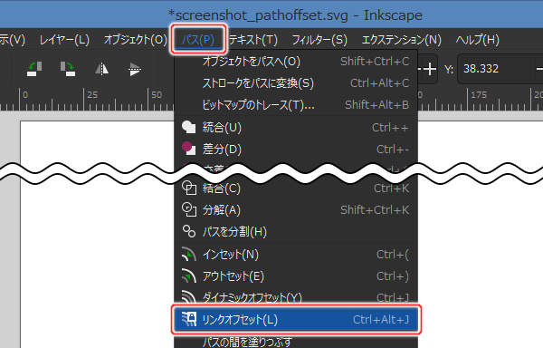Open the オブジェクト(O) menu

[x=136, y=40]
